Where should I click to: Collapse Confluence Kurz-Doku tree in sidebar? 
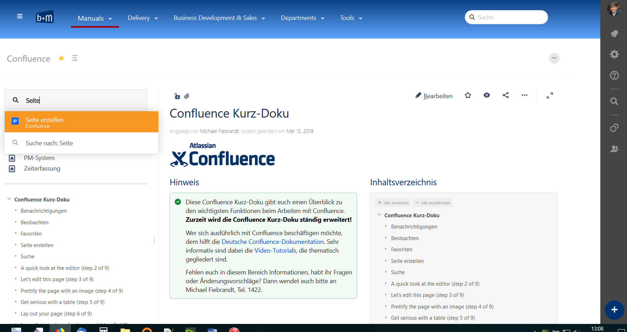(x=9, y=199)
